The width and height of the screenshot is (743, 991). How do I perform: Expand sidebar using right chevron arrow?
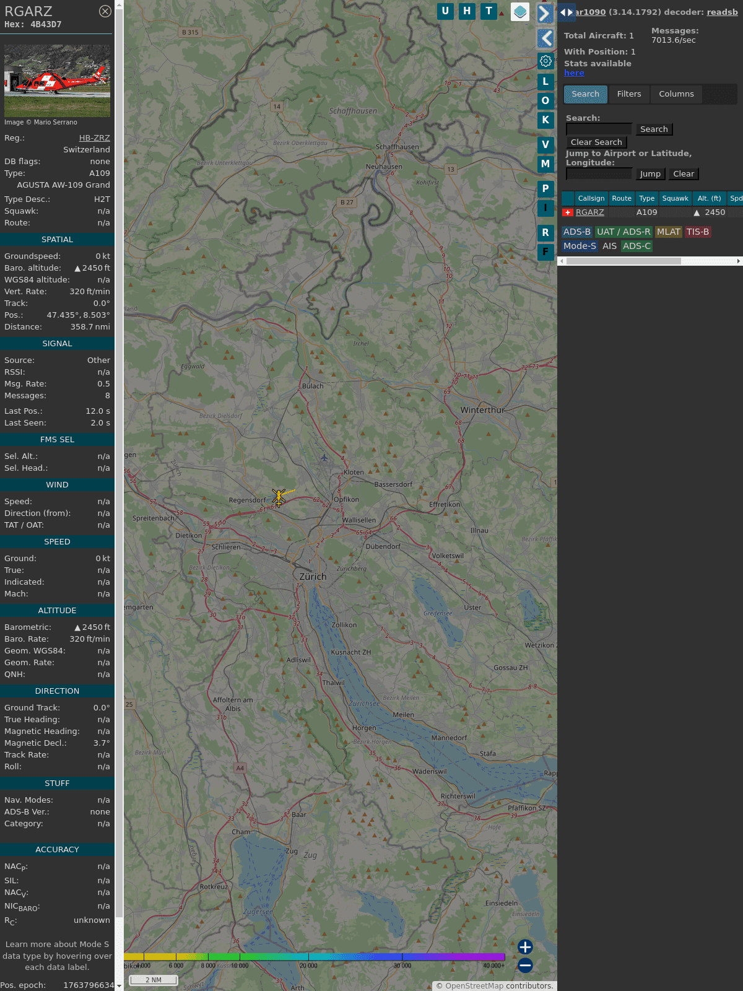[545, 14]
